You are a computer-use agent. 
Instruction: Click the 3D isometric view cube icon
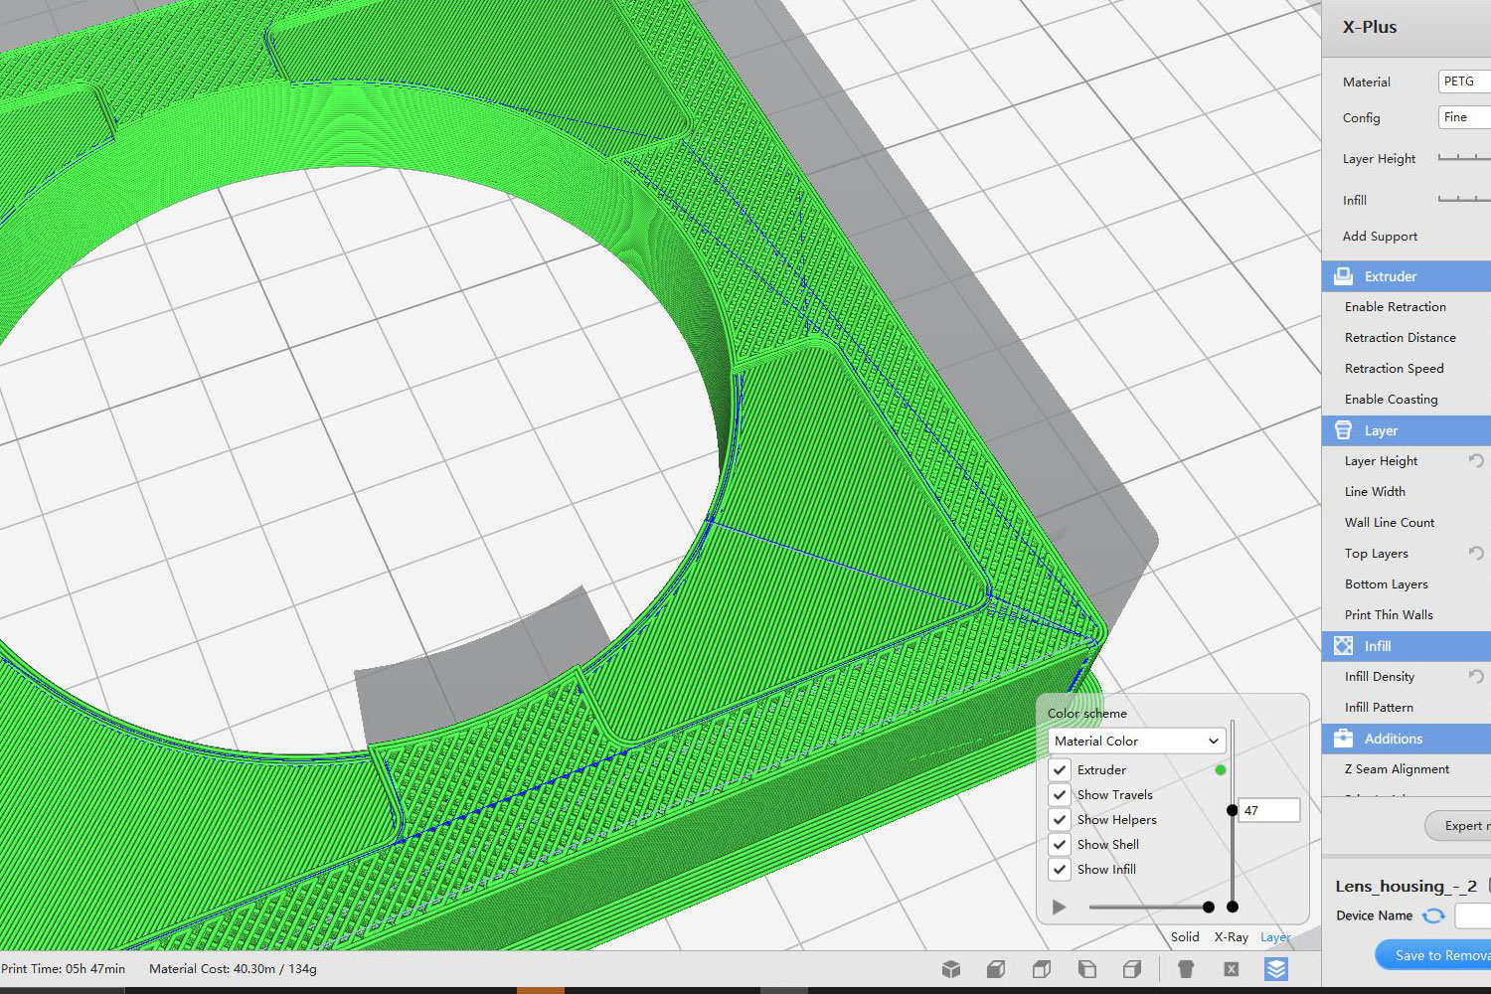tap(951, 969)
